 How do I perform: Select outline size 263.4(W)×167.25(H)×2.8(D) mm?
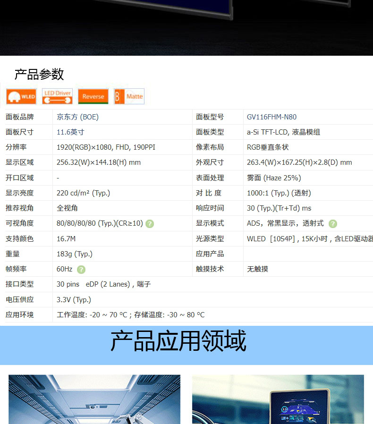[x=299, y=162]
